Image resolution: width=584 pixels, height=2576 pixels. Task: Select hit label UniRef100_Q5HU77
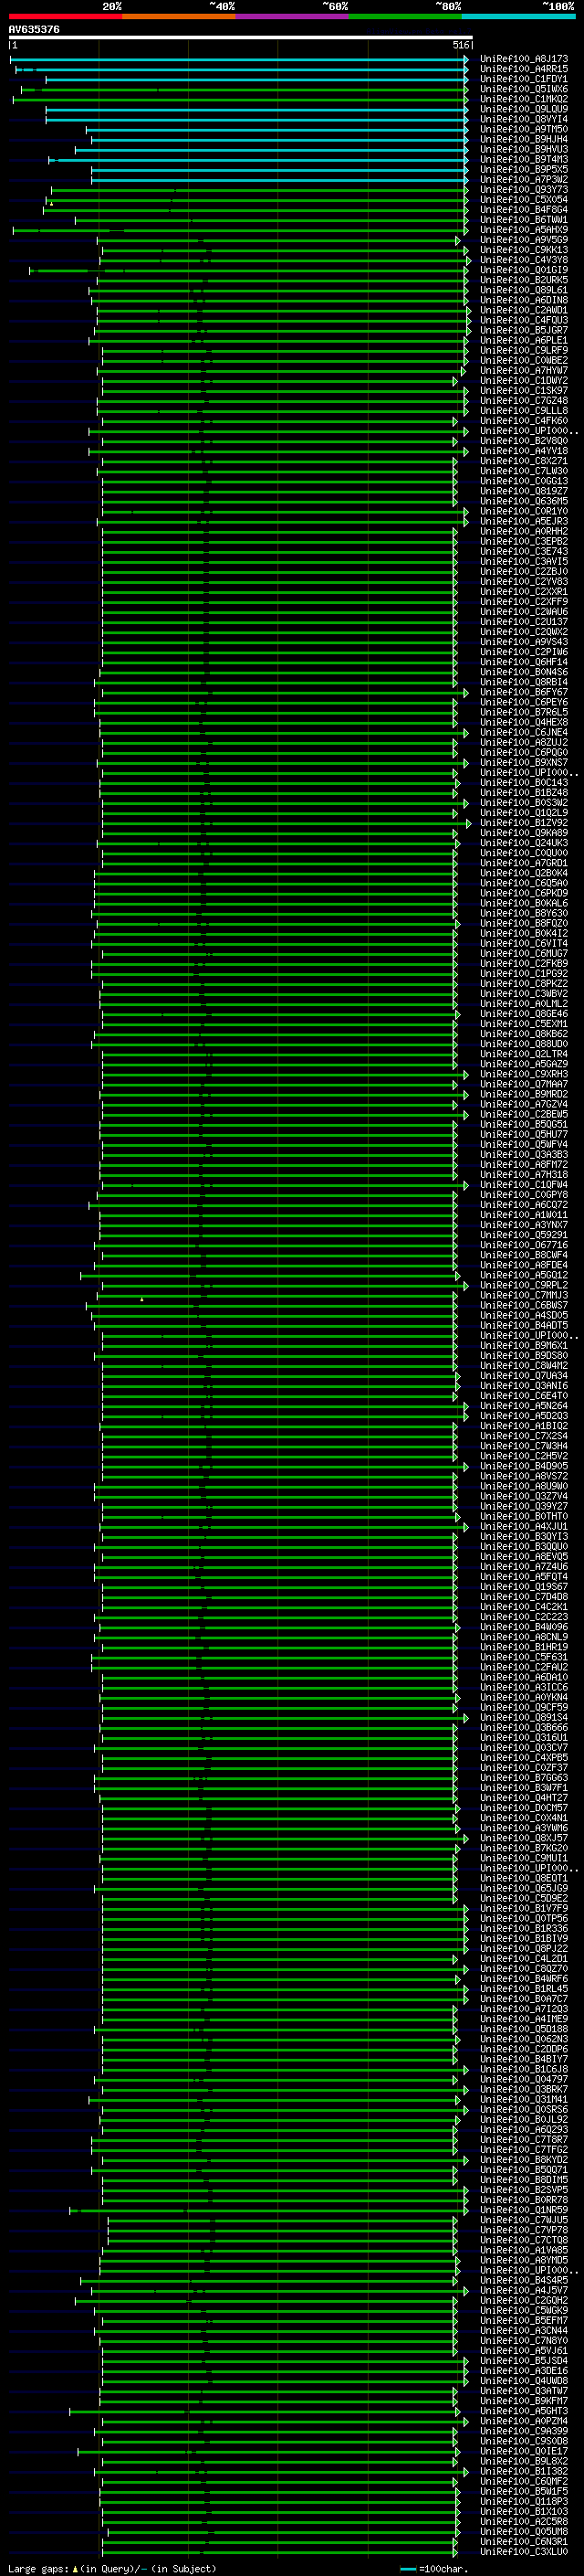pos(524,1134)
